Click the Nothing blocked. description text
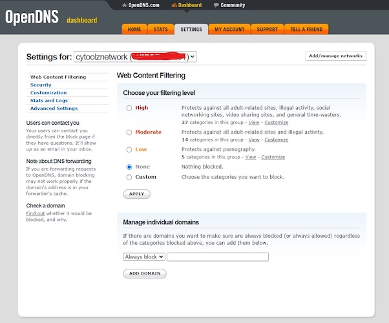This screenshot has height=323, width=389. coord(202,167)
